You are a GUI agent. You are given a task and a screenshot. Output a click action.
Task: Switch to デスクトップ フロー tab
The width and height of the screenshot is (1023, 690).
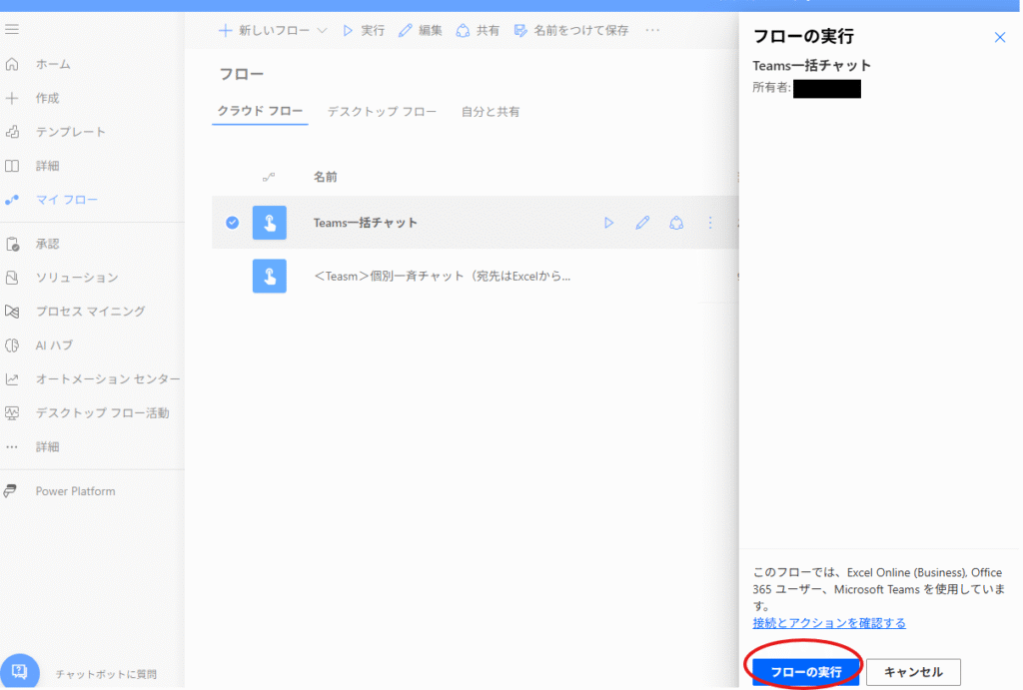click(382, 112)
